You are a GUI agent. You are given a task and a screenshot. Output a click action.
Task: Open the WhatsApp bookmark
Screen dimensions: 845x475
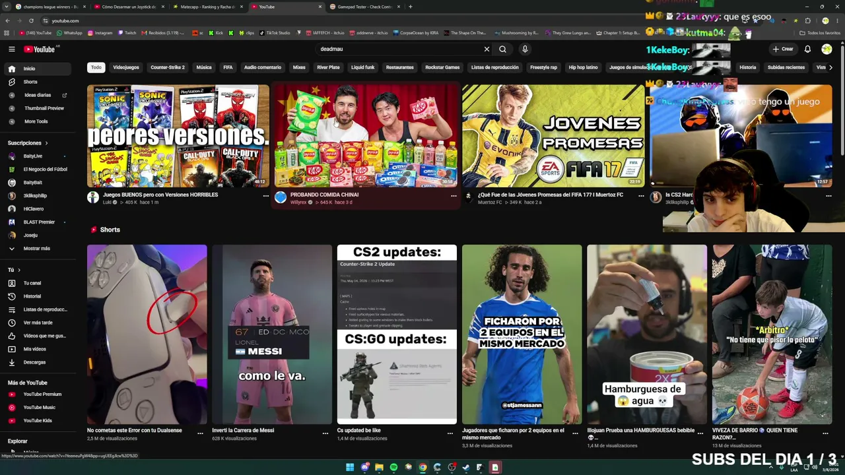[69, 33]
